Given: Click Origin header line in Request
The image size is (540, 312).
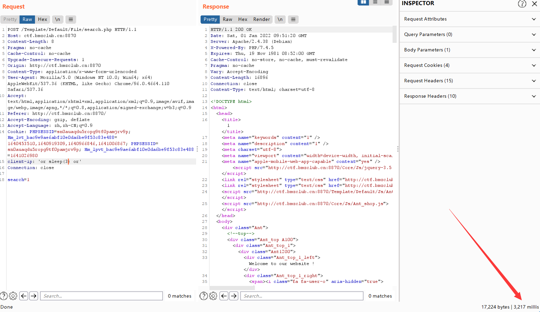Looking at the screenshot, I should pos(54,65).
